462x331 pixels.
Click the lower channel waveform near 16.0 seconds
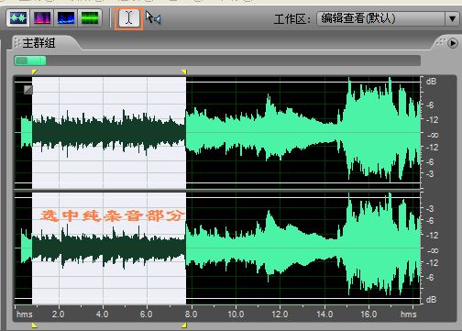(368, 248)
